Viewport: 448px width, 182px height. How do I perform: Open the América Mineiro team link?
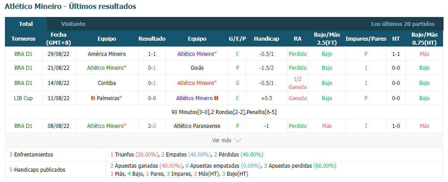point(107,54)
